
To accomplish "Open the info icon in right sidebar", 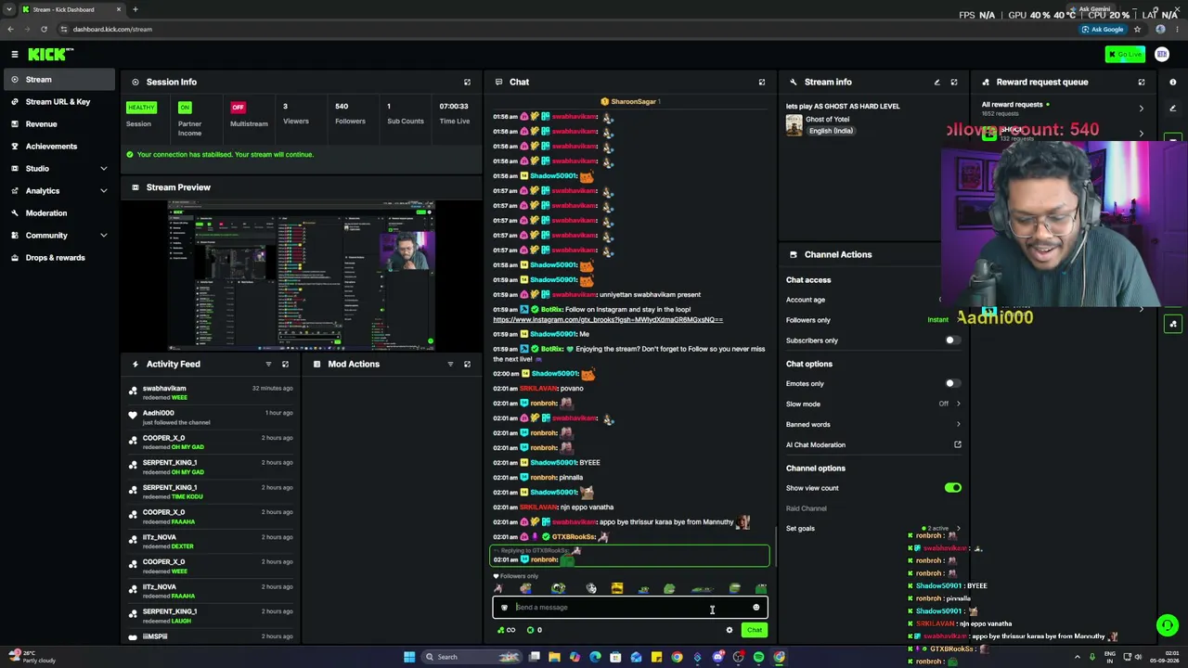I will (1172, 82).
